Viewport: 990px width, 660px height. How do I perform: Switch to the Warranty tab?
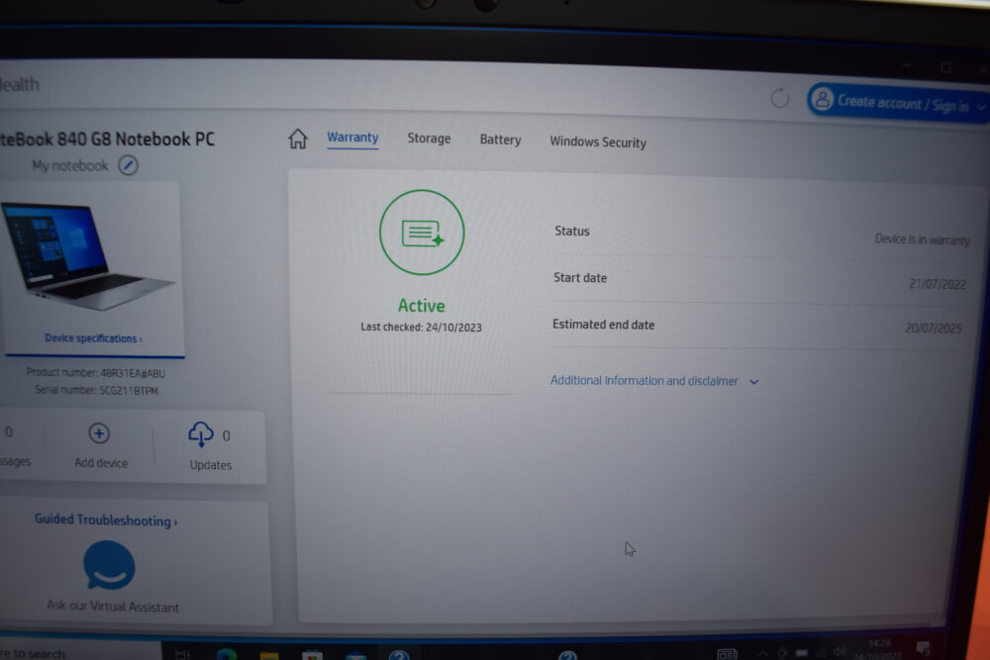pyautogui.click(x=352, y=137)
